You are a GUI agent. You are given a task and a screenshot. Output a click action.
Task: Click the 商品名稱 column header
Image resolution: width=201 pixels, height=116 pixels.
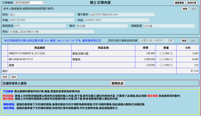coord(103,48)
